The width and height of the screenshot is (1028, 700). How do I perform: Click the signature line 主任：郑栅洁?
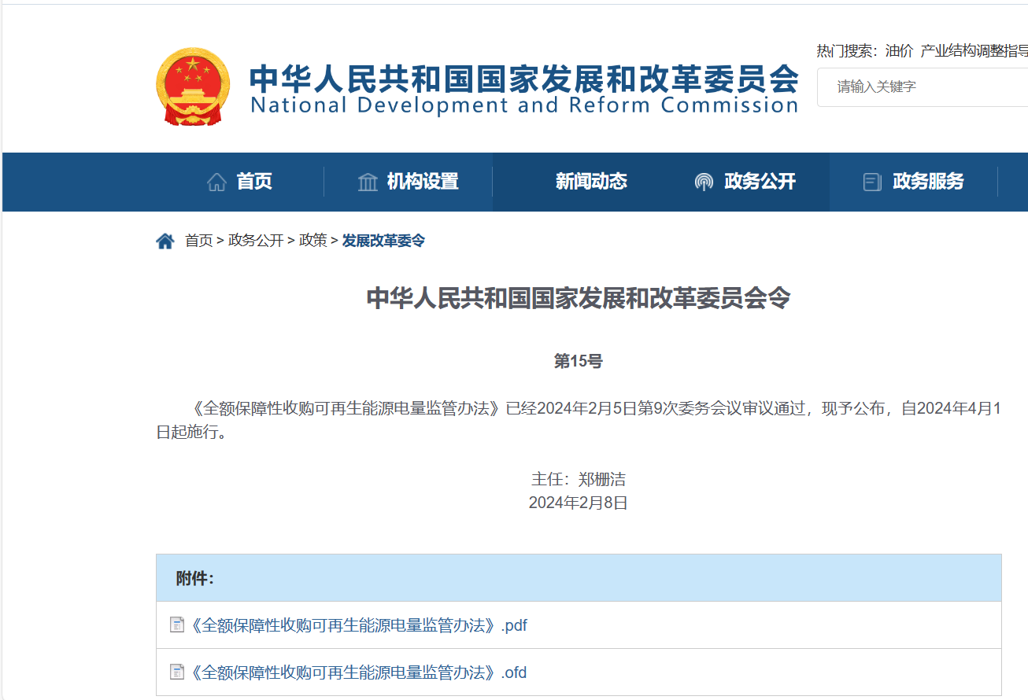point(579,479)
